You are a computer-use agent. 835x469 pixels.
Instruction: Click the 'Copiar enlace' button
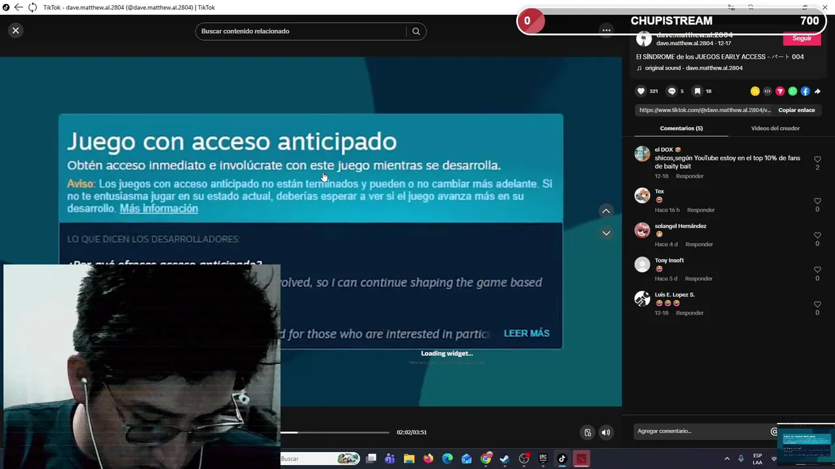click(797, 110)
